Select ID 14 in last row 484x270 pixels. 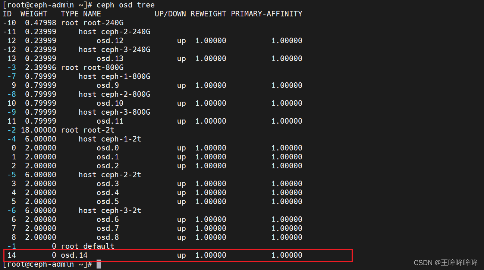(x=12, y=255)
